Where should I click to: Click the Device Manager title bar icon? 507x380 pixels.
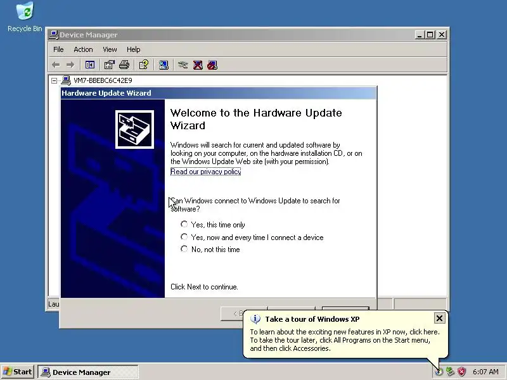click(54, 35)
